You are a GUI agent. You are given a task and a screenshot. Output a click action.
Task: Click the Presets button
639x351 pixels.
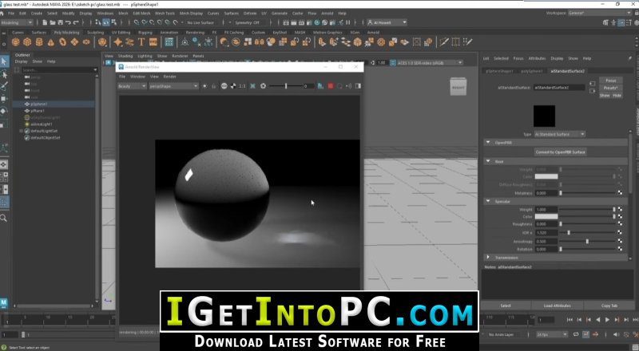[610, 88]
